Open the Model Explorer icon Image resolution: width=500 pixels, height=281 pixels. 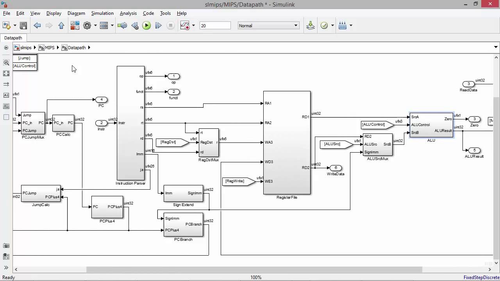click(x=104, y=25)
